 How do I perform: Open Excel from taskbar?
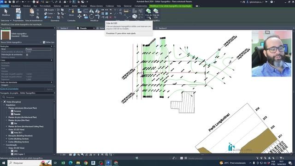click(63, 163)
